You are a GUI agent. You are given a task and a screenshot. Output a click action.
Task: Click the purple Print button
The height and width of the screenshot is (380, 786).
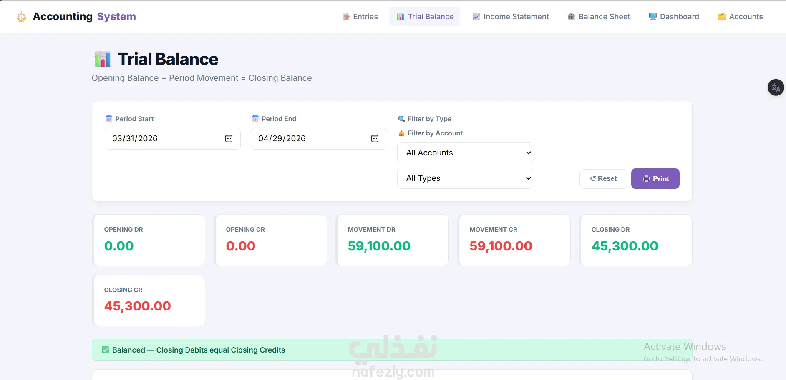click(x=655, y=179)
